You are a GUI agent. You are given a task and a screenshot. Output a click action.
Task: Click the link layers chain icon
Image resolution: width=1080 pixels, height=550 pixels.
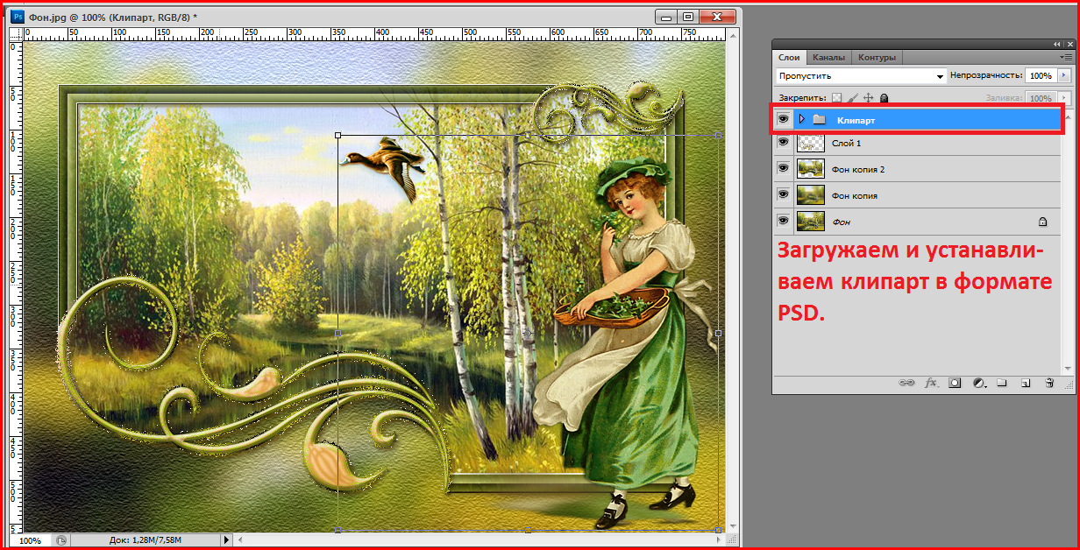tap(907, 384)
